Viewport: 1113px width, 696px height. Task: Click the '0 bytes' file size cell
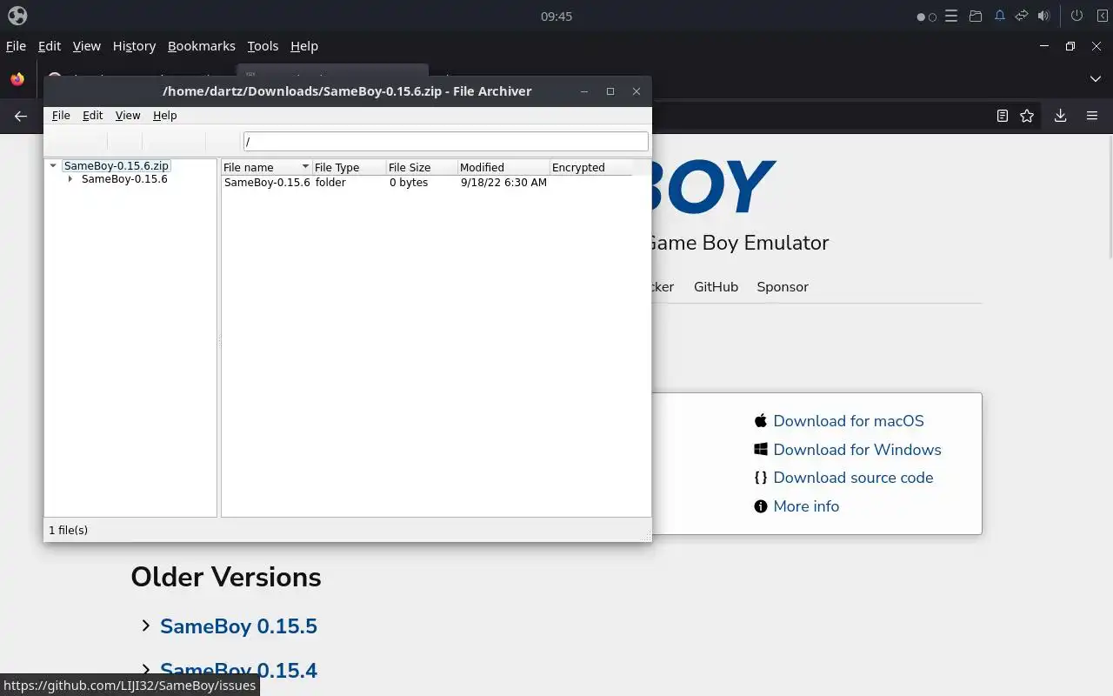click(x=409, y=183)
